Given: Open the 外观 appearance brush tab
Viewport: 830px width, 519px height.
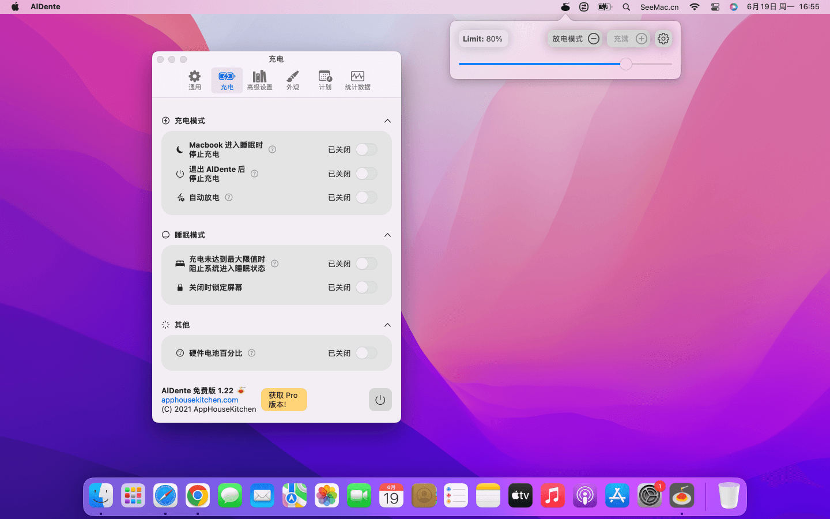Looking at the screenshot, I should coord(293,80).
